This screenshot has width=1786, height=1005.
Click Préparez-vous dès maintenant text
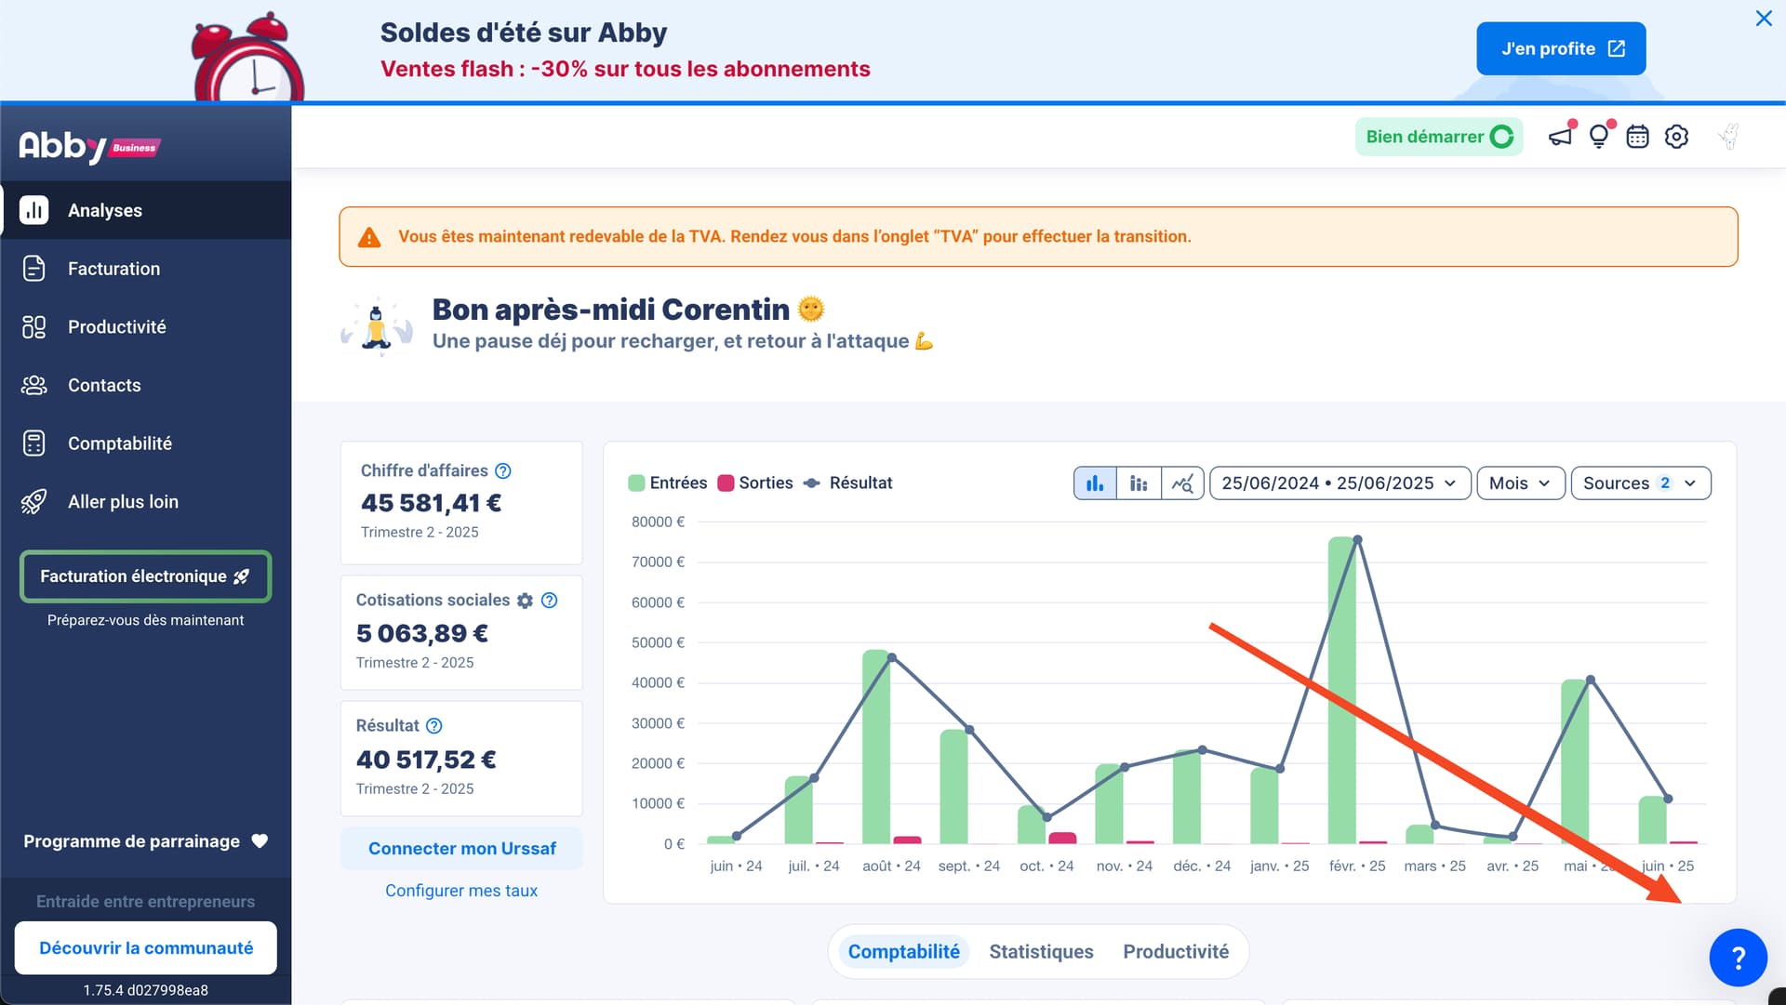[x=145, y=620]
